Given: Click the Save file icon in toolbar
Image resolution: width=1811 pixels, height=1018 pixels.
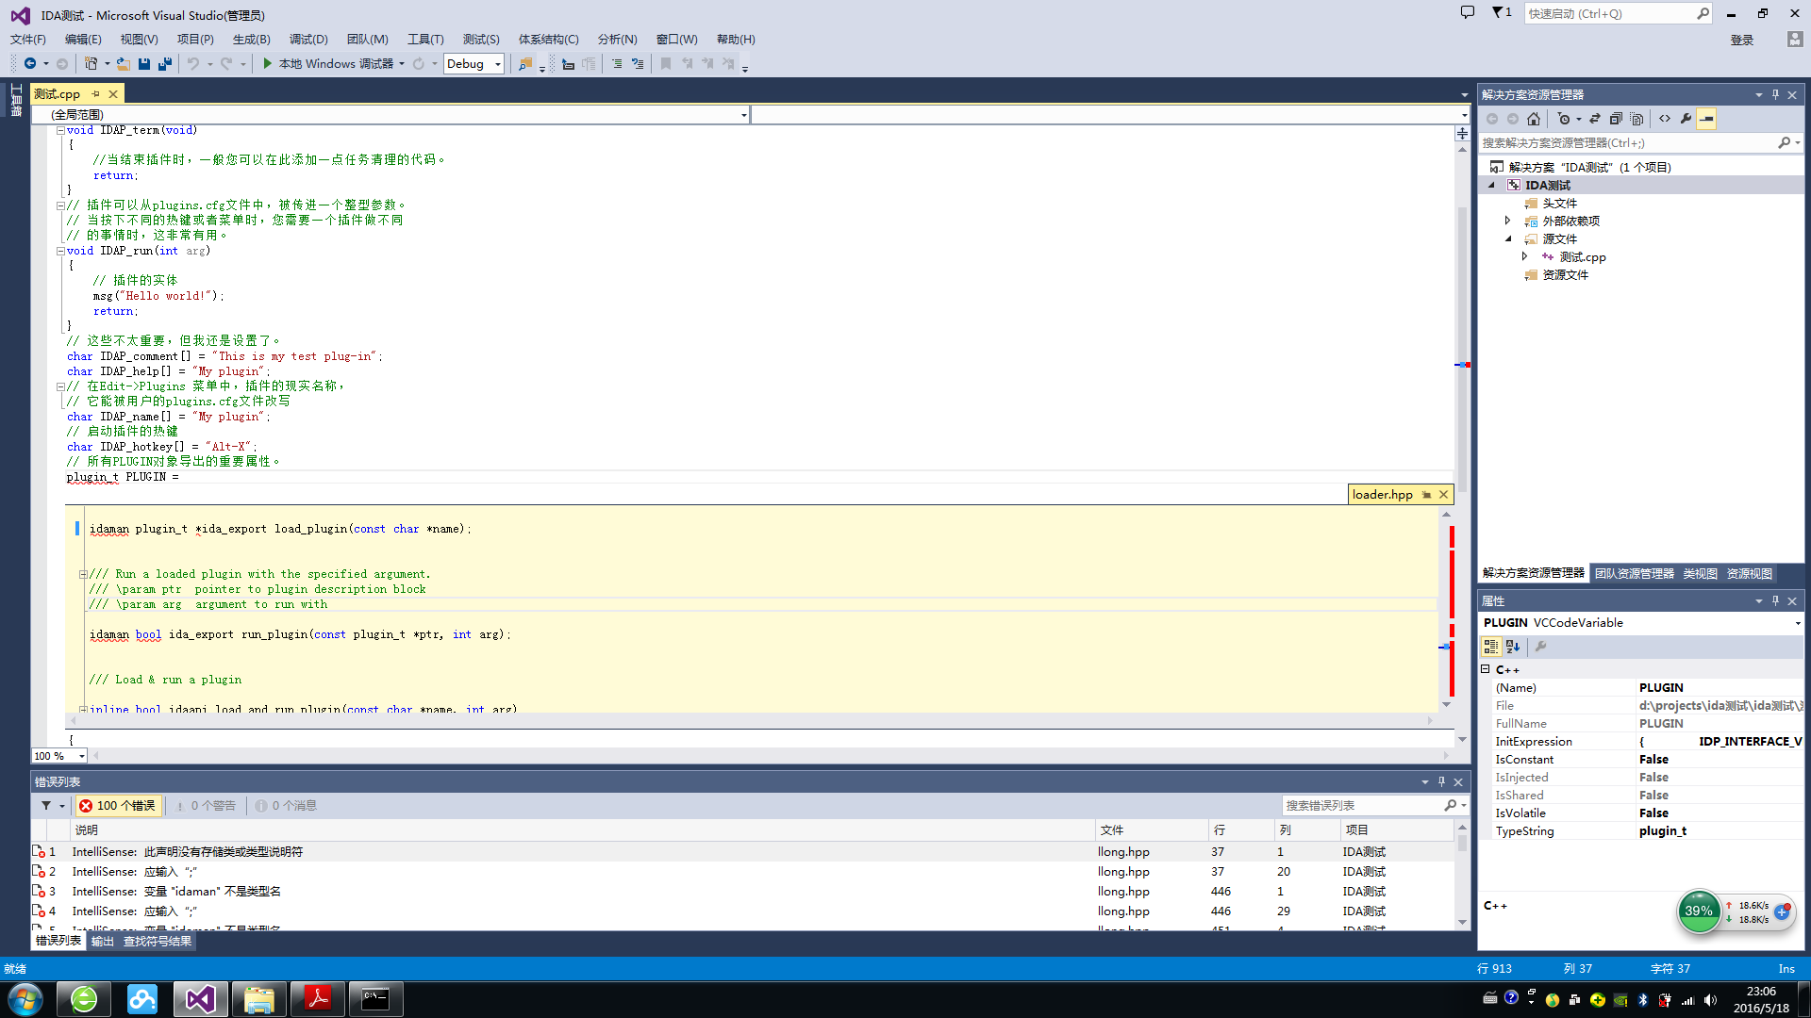Looking at the screenshot, I should tap(144, 64).
